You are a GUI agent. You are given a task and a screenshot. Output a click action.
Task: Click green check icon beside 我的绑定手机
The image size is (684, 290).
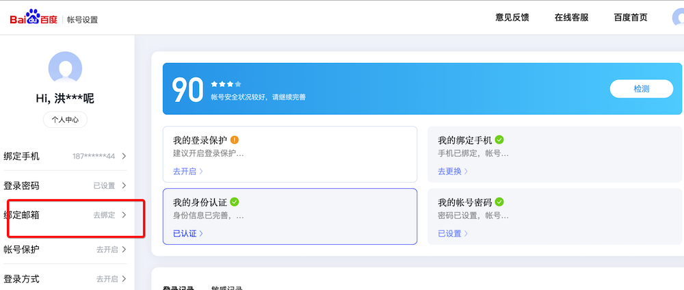click(499, 140)
